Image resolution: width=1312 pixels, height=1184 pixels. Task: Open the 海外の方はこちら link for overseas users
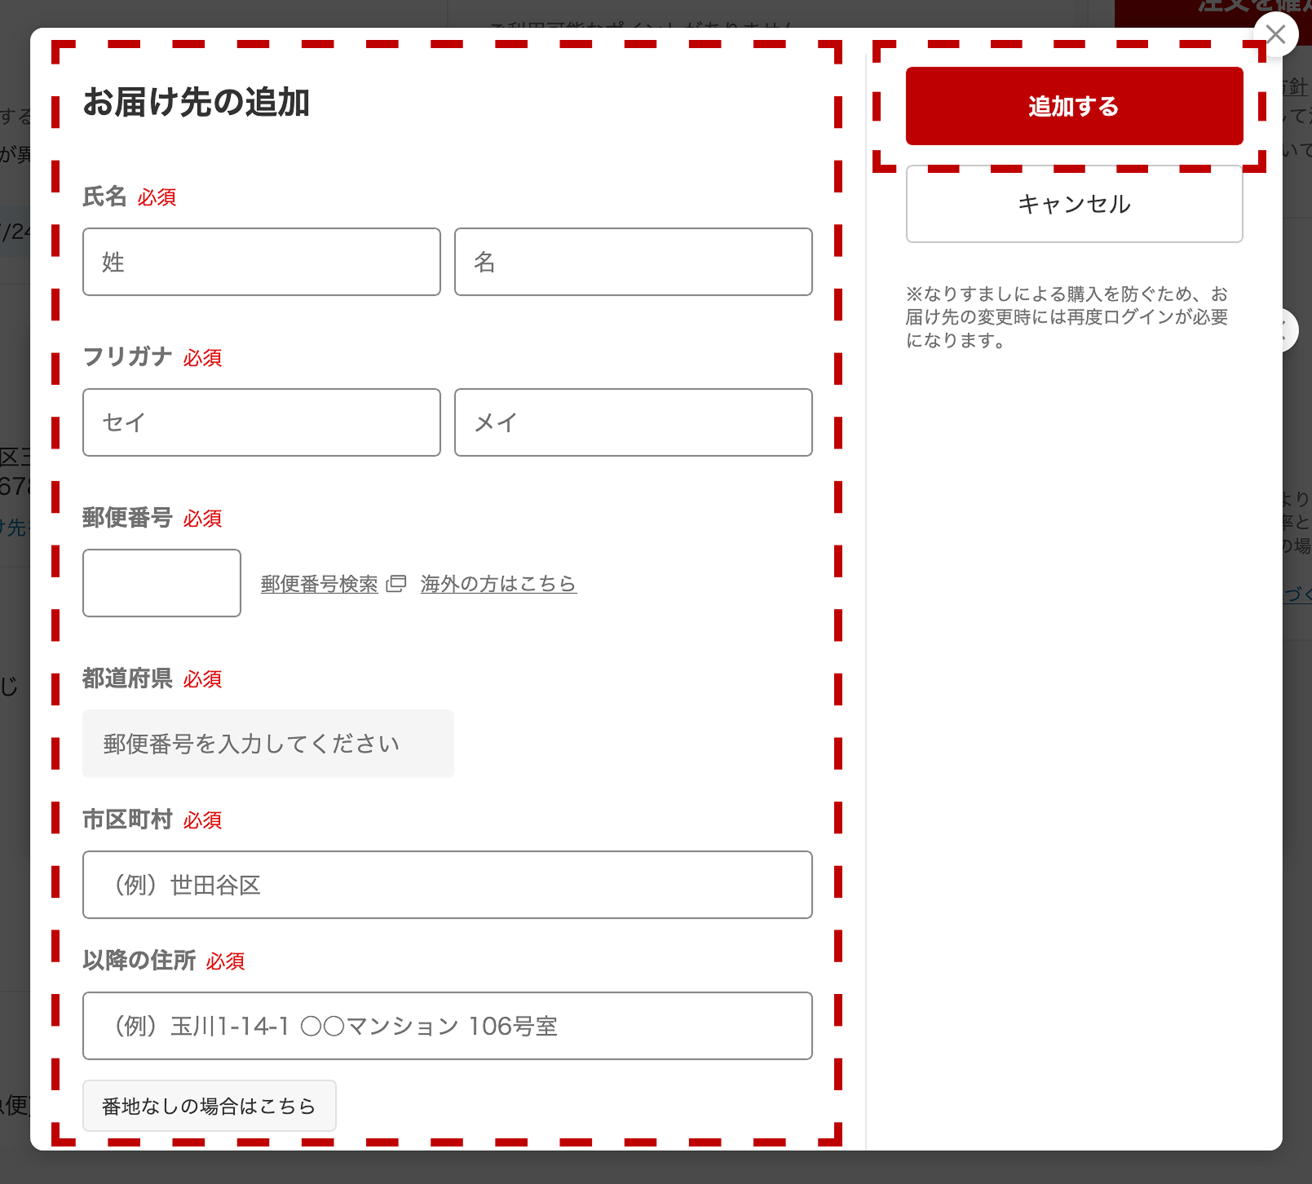[498, 584]
